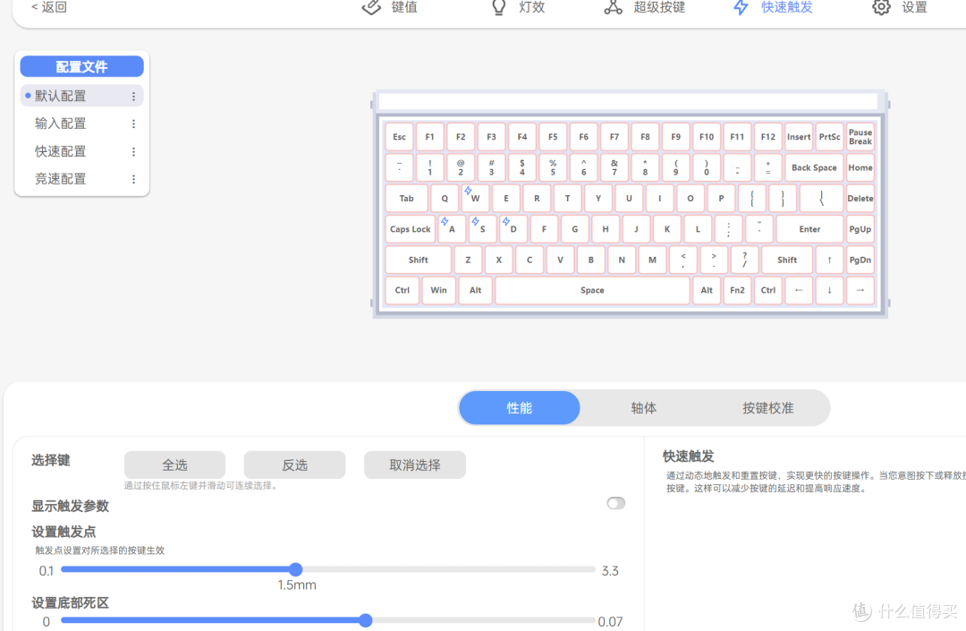
Task: Open the menu for 输入配置 profile
Action: click(x=133, y=123)
